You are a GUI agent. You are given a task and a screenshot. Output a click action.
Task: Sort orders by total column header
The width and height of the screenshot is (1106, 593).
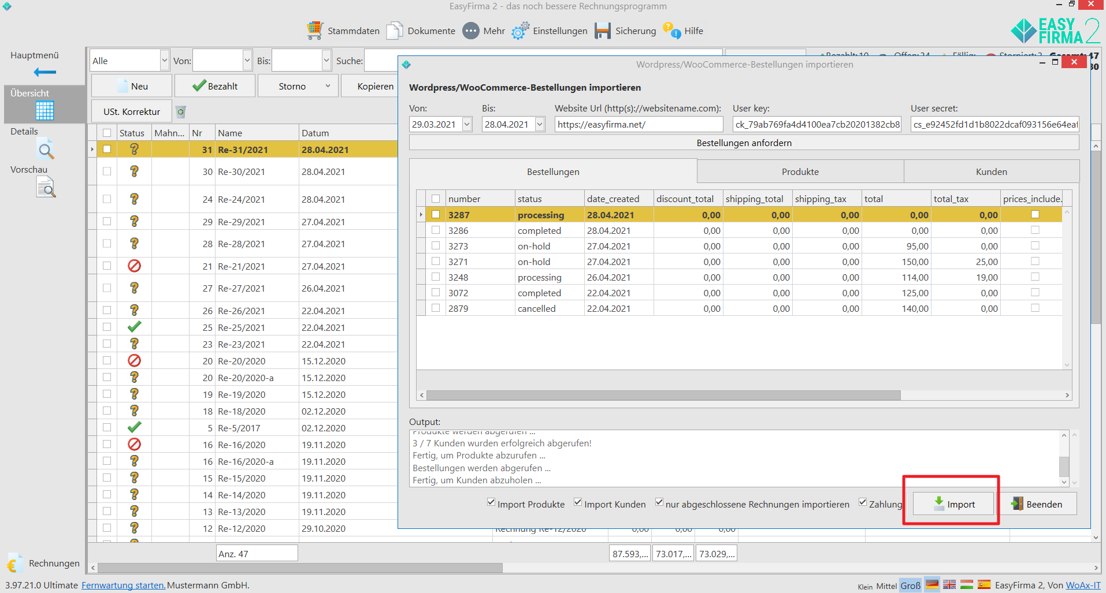(896, 199)
